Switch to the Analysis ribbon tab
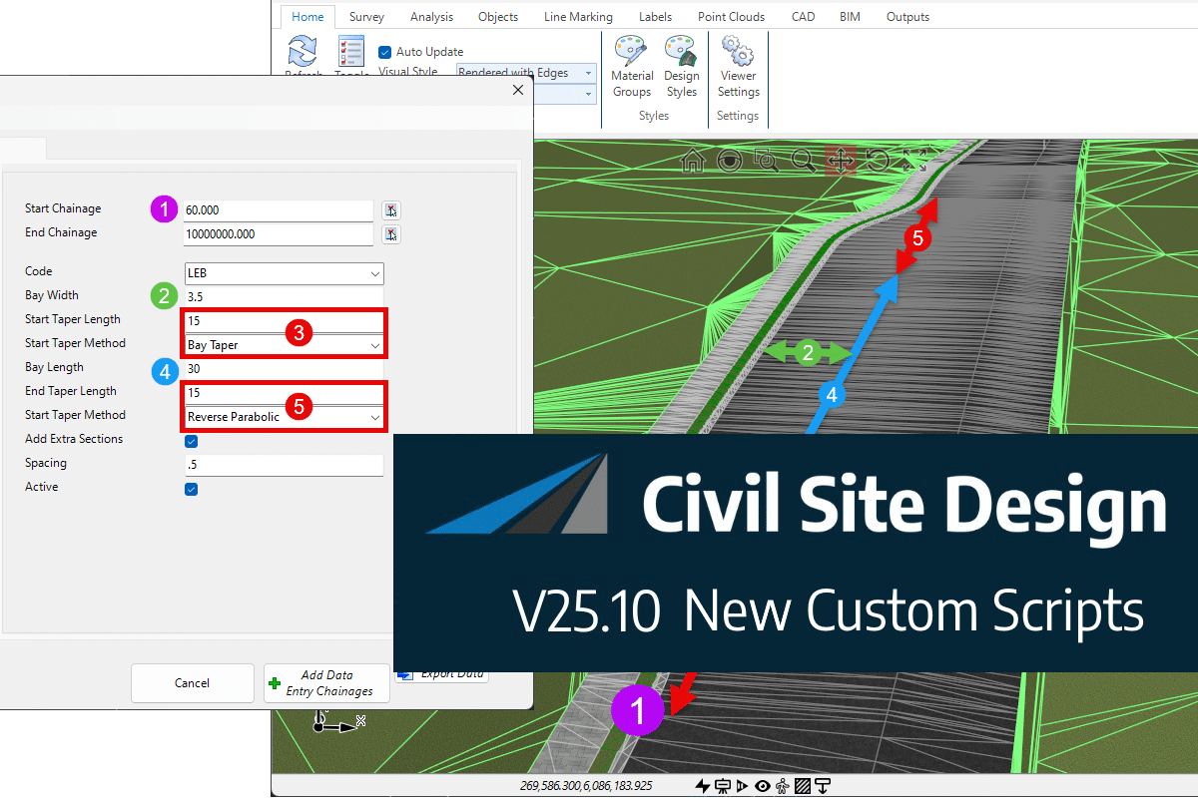This screenshot has width=1198, height=798. [431, 17]
